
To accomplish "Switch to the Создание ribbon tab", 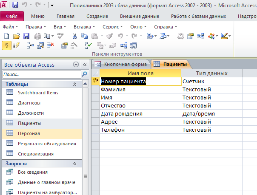I will [x=97, y=16].
